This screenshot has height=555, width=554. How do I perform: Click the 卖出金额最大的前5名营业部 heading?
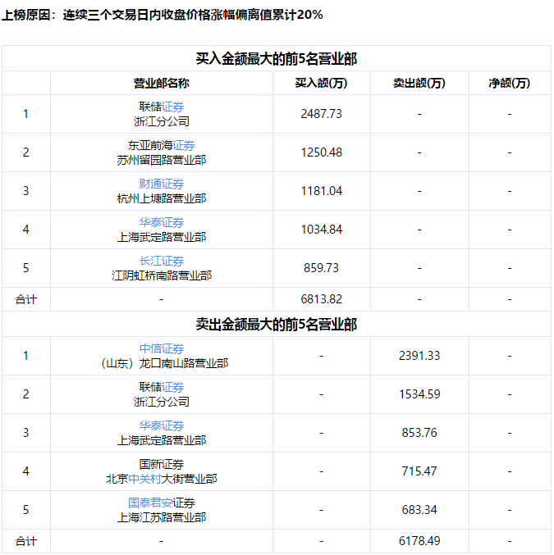(x=277, y=324)
